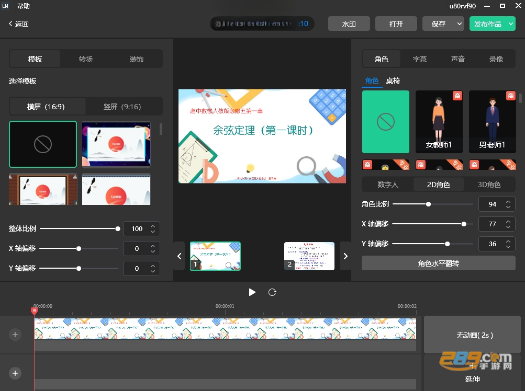Select the 桌椅 sub-tab
This screenshot has height=391, width=525.
coord(393,80)
